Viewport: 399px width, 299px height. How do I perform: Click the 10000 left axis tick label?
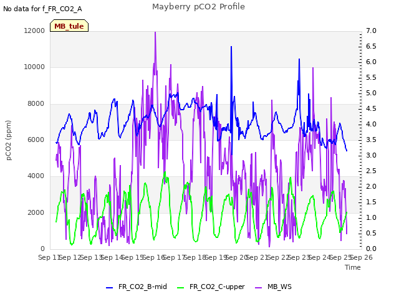(34, 67)
